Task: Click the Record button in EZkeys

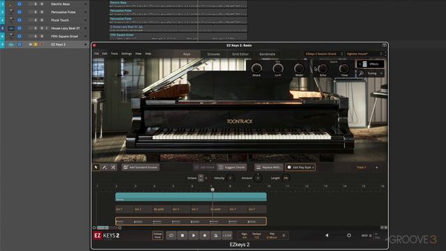Action: (204, 236)
